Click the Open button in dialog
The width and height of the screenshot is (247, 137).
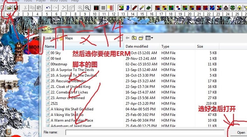[240, 133]
